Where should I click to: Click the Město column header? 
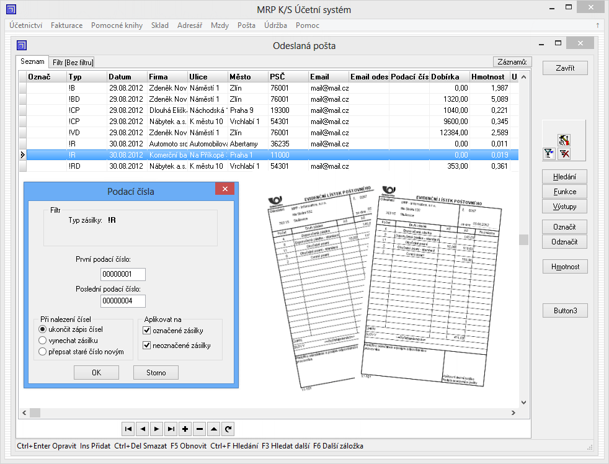point(247,77)
